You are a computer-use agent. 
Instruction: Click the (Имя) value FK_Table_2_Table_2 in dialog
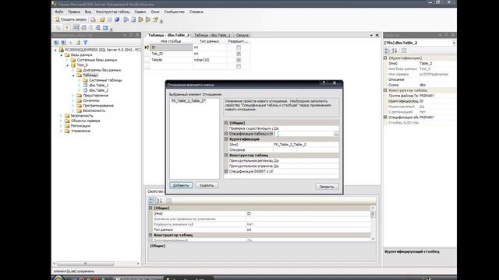pyautogui.click(x=290, y=145)
